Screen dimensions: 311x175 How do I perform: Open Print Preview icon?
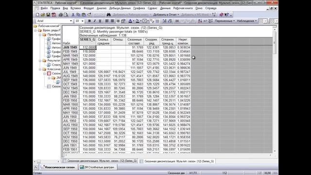[66, 15]
